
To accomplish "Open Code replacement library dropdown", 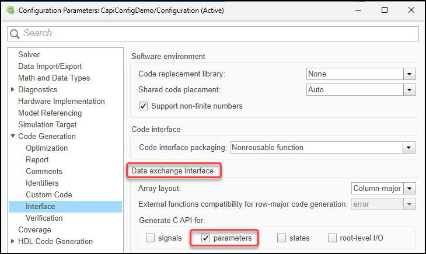I will pos(410,74).
